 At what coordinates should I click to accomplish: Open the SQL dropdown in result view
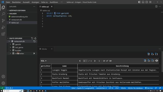(x=44, y=61)
